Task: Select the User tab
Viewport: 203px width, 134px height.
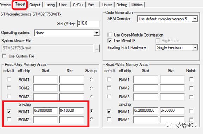Action: [63, 5]
